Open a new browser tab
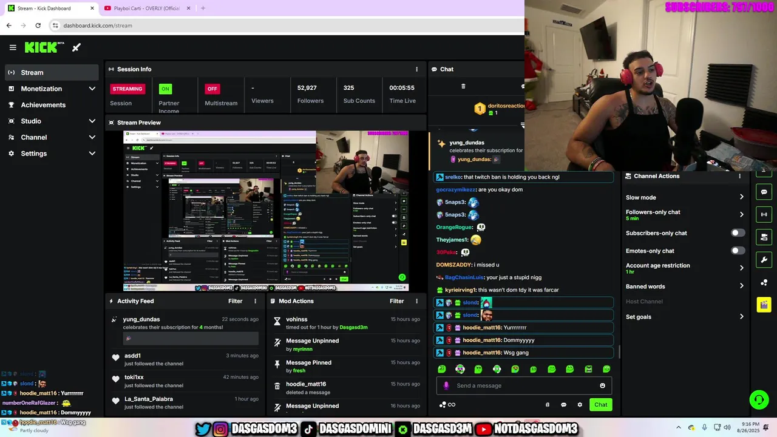Viewport: 777px width, 437px height. 203,8
